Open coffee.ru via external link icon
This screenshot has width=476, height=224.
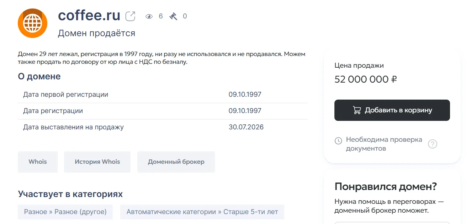tap(130, 16)
